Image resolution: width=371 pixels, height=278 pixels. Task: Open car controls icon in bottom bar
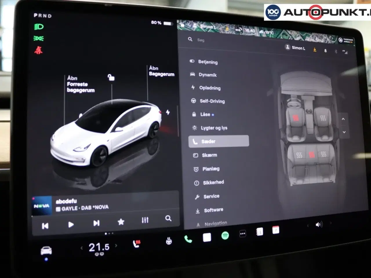click(x=46, y=251)
